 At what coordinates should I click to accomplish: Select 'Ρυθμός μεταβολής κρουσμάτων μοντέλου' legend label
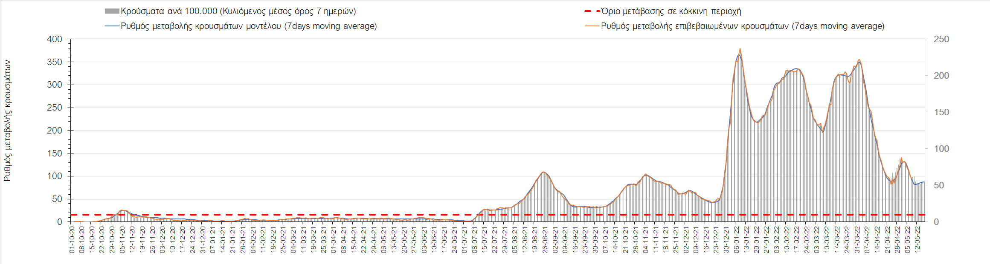pos(249,26)
